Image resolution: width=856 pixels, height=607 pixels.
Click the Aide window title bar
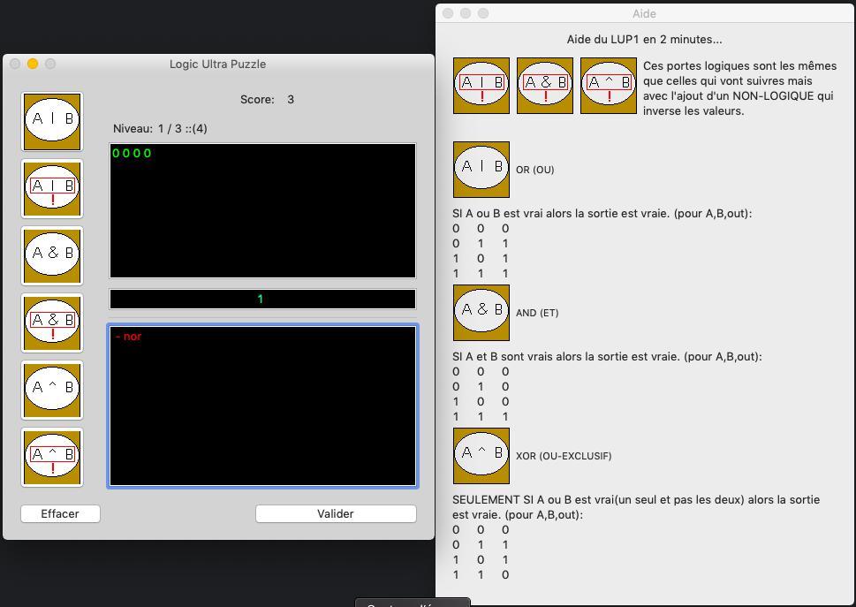pyautogui.click(x=644, y=13)
